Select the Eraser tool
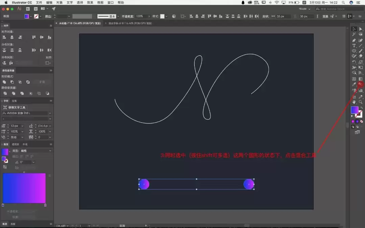365x228 pixels. (x=361, y=56)
